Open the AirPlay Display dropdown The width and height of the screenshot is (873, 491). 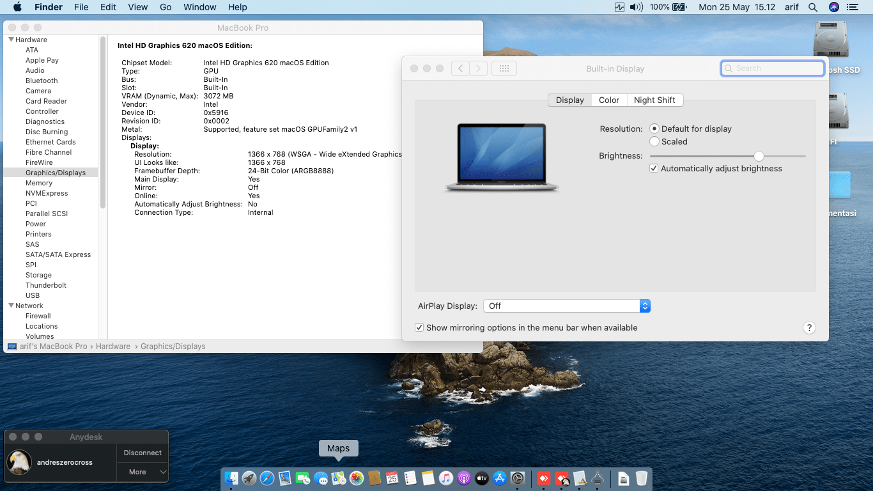coord(567,306)
